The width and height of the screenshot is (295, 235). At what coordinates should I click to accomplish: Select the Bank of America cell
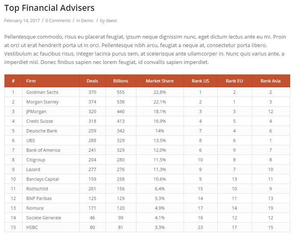43,150
